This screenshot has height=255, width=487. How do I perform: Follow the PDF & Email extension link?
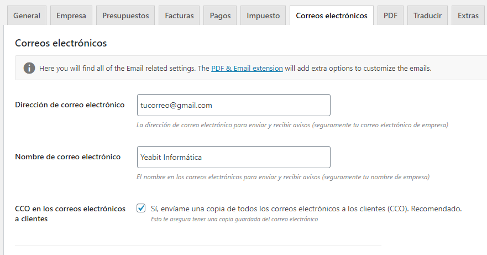247,69
